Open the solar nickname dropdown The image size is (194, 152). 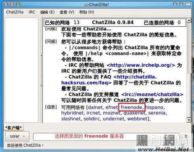17,136
